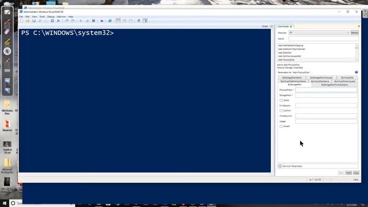Select the red pen annotation tool

tap(7, 22)
